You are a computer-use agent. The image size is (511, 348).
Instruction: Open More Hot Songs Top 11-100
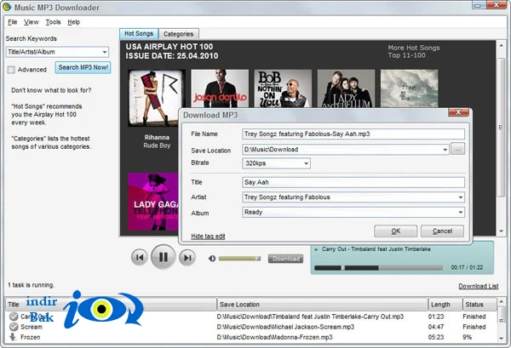[x=414, y=51]
